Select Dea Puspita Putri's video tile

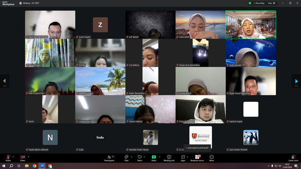pyautogui.click(x=50, y=81)
